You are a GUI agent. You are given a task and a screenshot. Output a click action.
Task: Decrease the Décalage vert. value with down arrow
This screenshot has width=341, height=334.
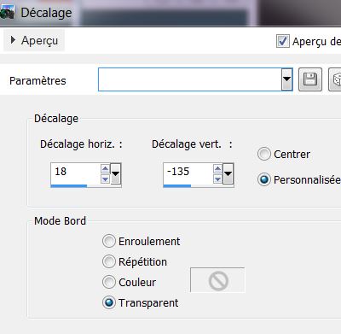click(217, 179)
